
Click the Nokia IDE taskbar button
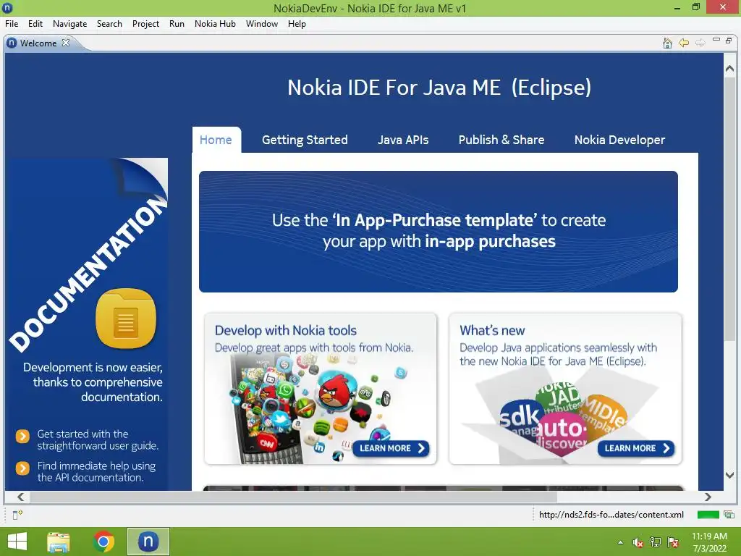click(x=148, y=542)
